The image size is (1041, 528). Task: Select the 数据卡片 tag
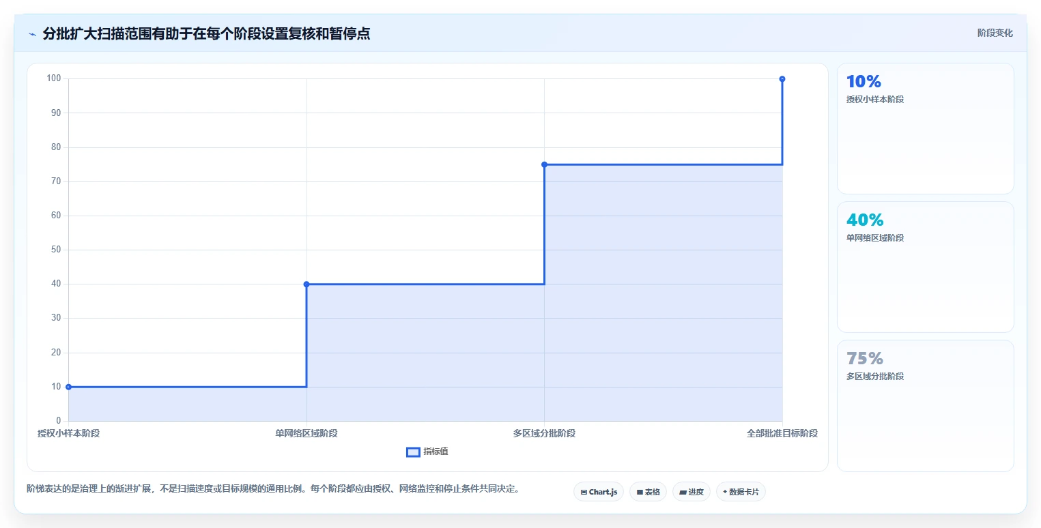[x=741, y=492]
